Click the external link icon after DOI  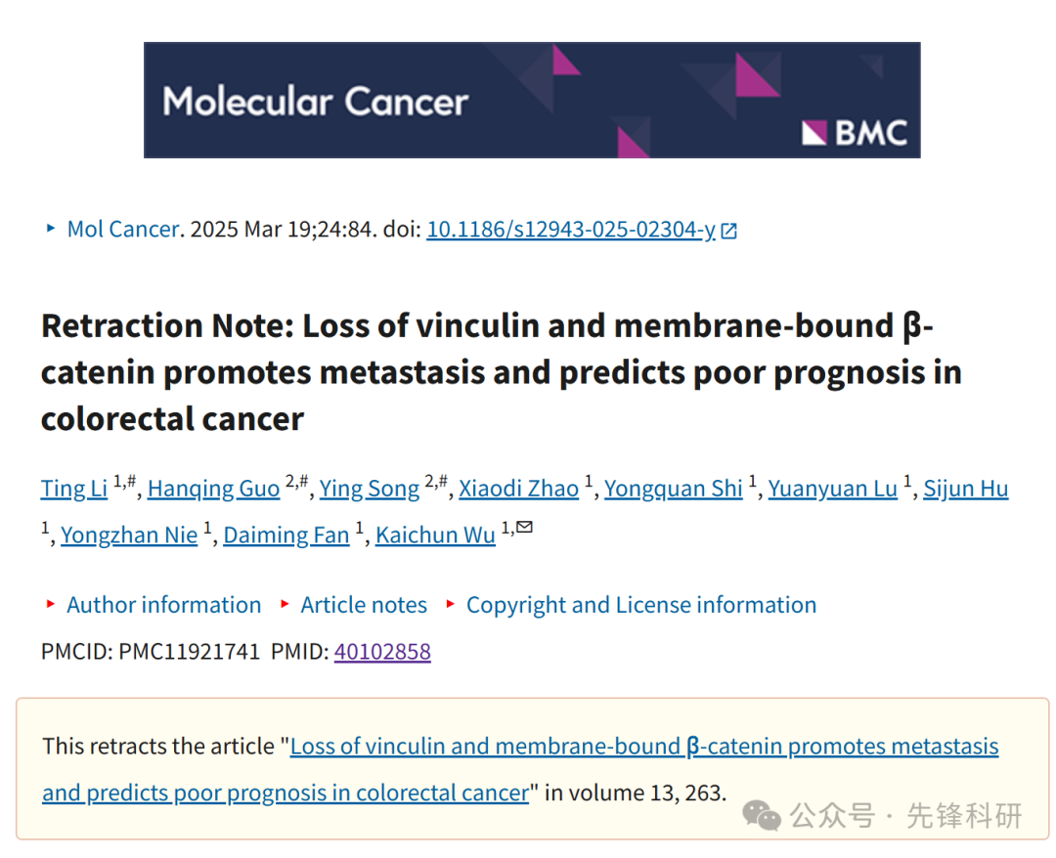pyautogui.click(x=728, y=231)
